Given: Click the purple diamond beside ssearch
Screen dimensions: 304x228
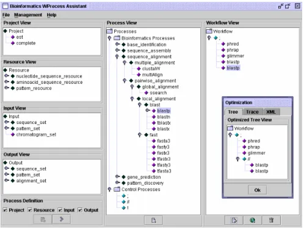Looking at the screenshot, I should [x=147, y=93].
